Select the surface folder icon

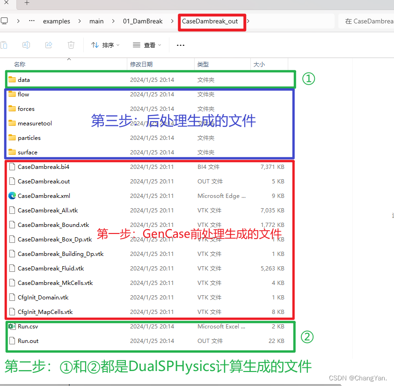pyautogui.click(x=12, y=152)
